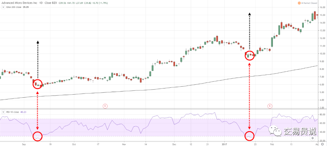327x146 pixels.
Task: Click the earnings marker above the 17 date label
Action: coord(105,106)
